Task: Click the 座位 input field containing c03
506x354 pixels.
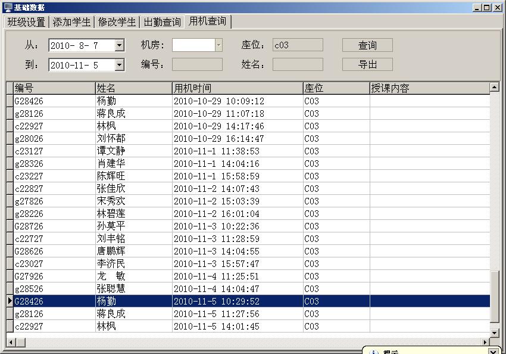Action: coord(297,45)
